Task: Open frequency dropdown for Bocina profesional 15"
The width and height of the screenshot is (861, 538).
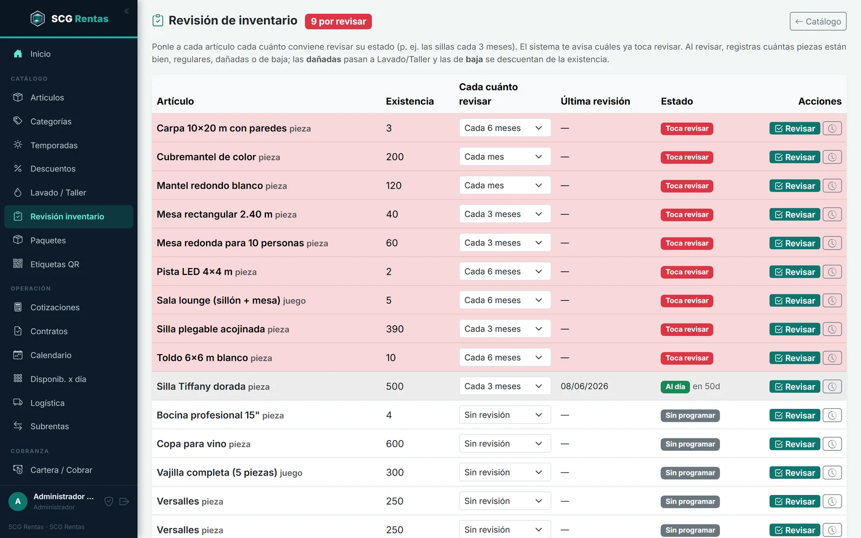Action: 505,415
